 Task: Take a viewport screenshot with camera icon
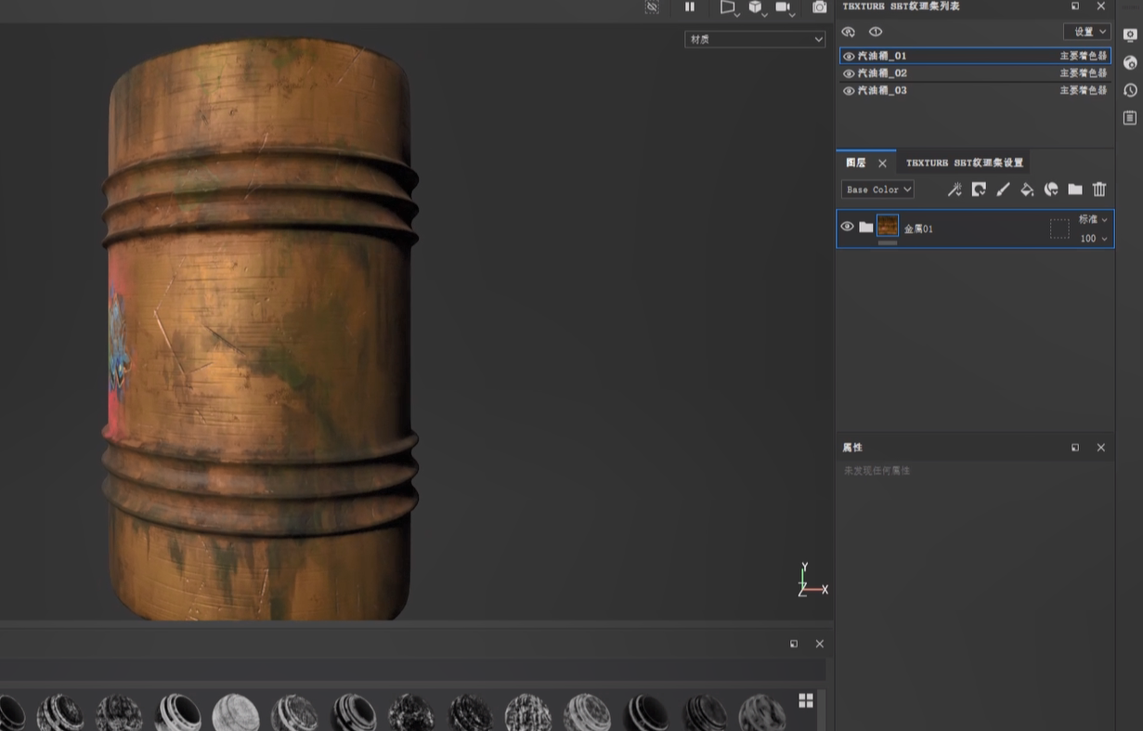pos(819,7)
